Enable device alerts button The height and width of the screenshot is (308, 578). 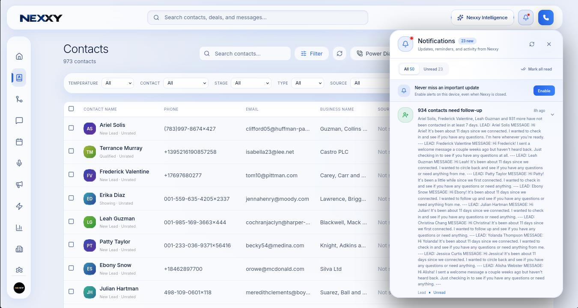click(x=544, y=91)
